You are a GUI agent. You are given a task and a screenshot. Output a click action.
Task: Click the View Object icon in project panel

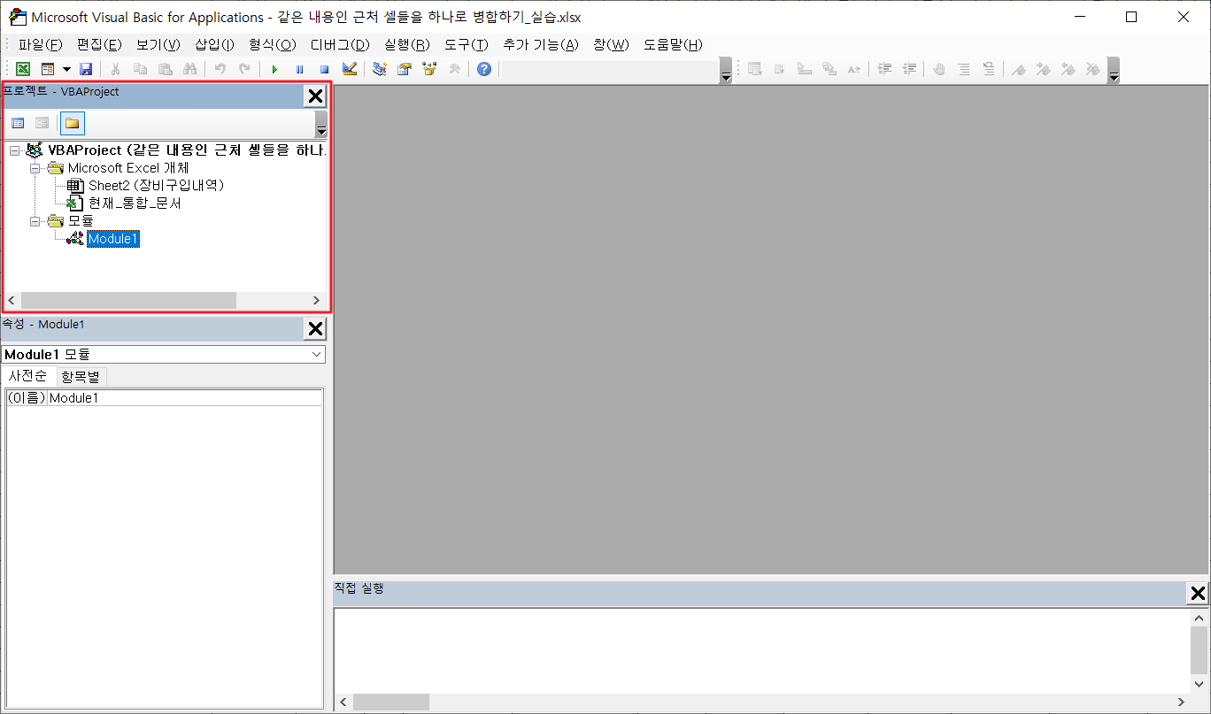point(42,123)
